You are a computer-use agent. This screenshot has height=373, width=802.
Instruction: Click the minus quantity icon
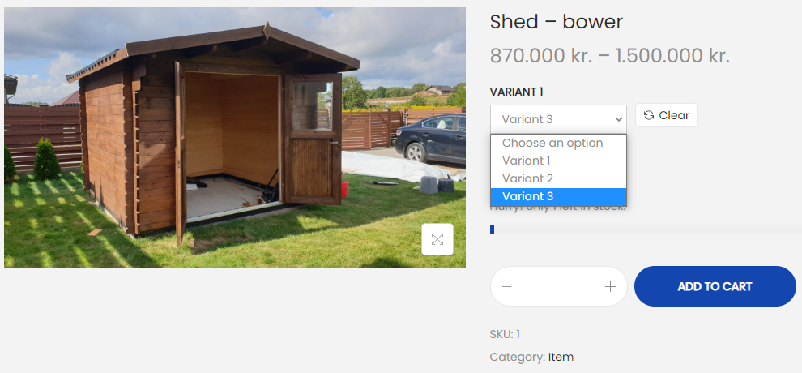(x=506, y=286)
